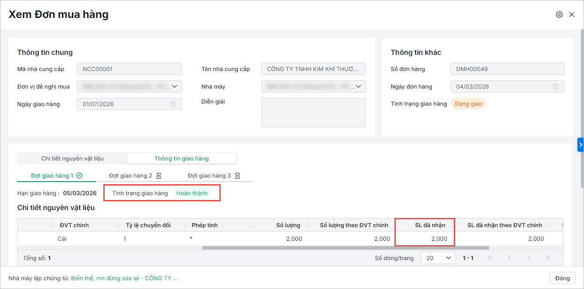This screenshot has width=584, height=289.
Task: Click calendar icon in Ngày giao hàng
Action: pos(173,104)
